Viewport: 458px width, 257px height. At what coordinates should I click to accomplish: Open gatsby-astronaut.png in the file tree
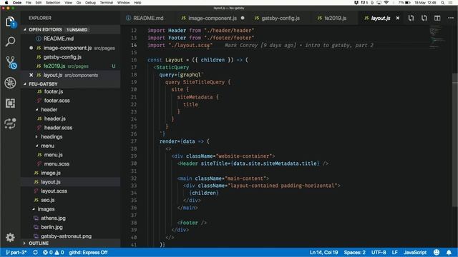pos(70,236)
